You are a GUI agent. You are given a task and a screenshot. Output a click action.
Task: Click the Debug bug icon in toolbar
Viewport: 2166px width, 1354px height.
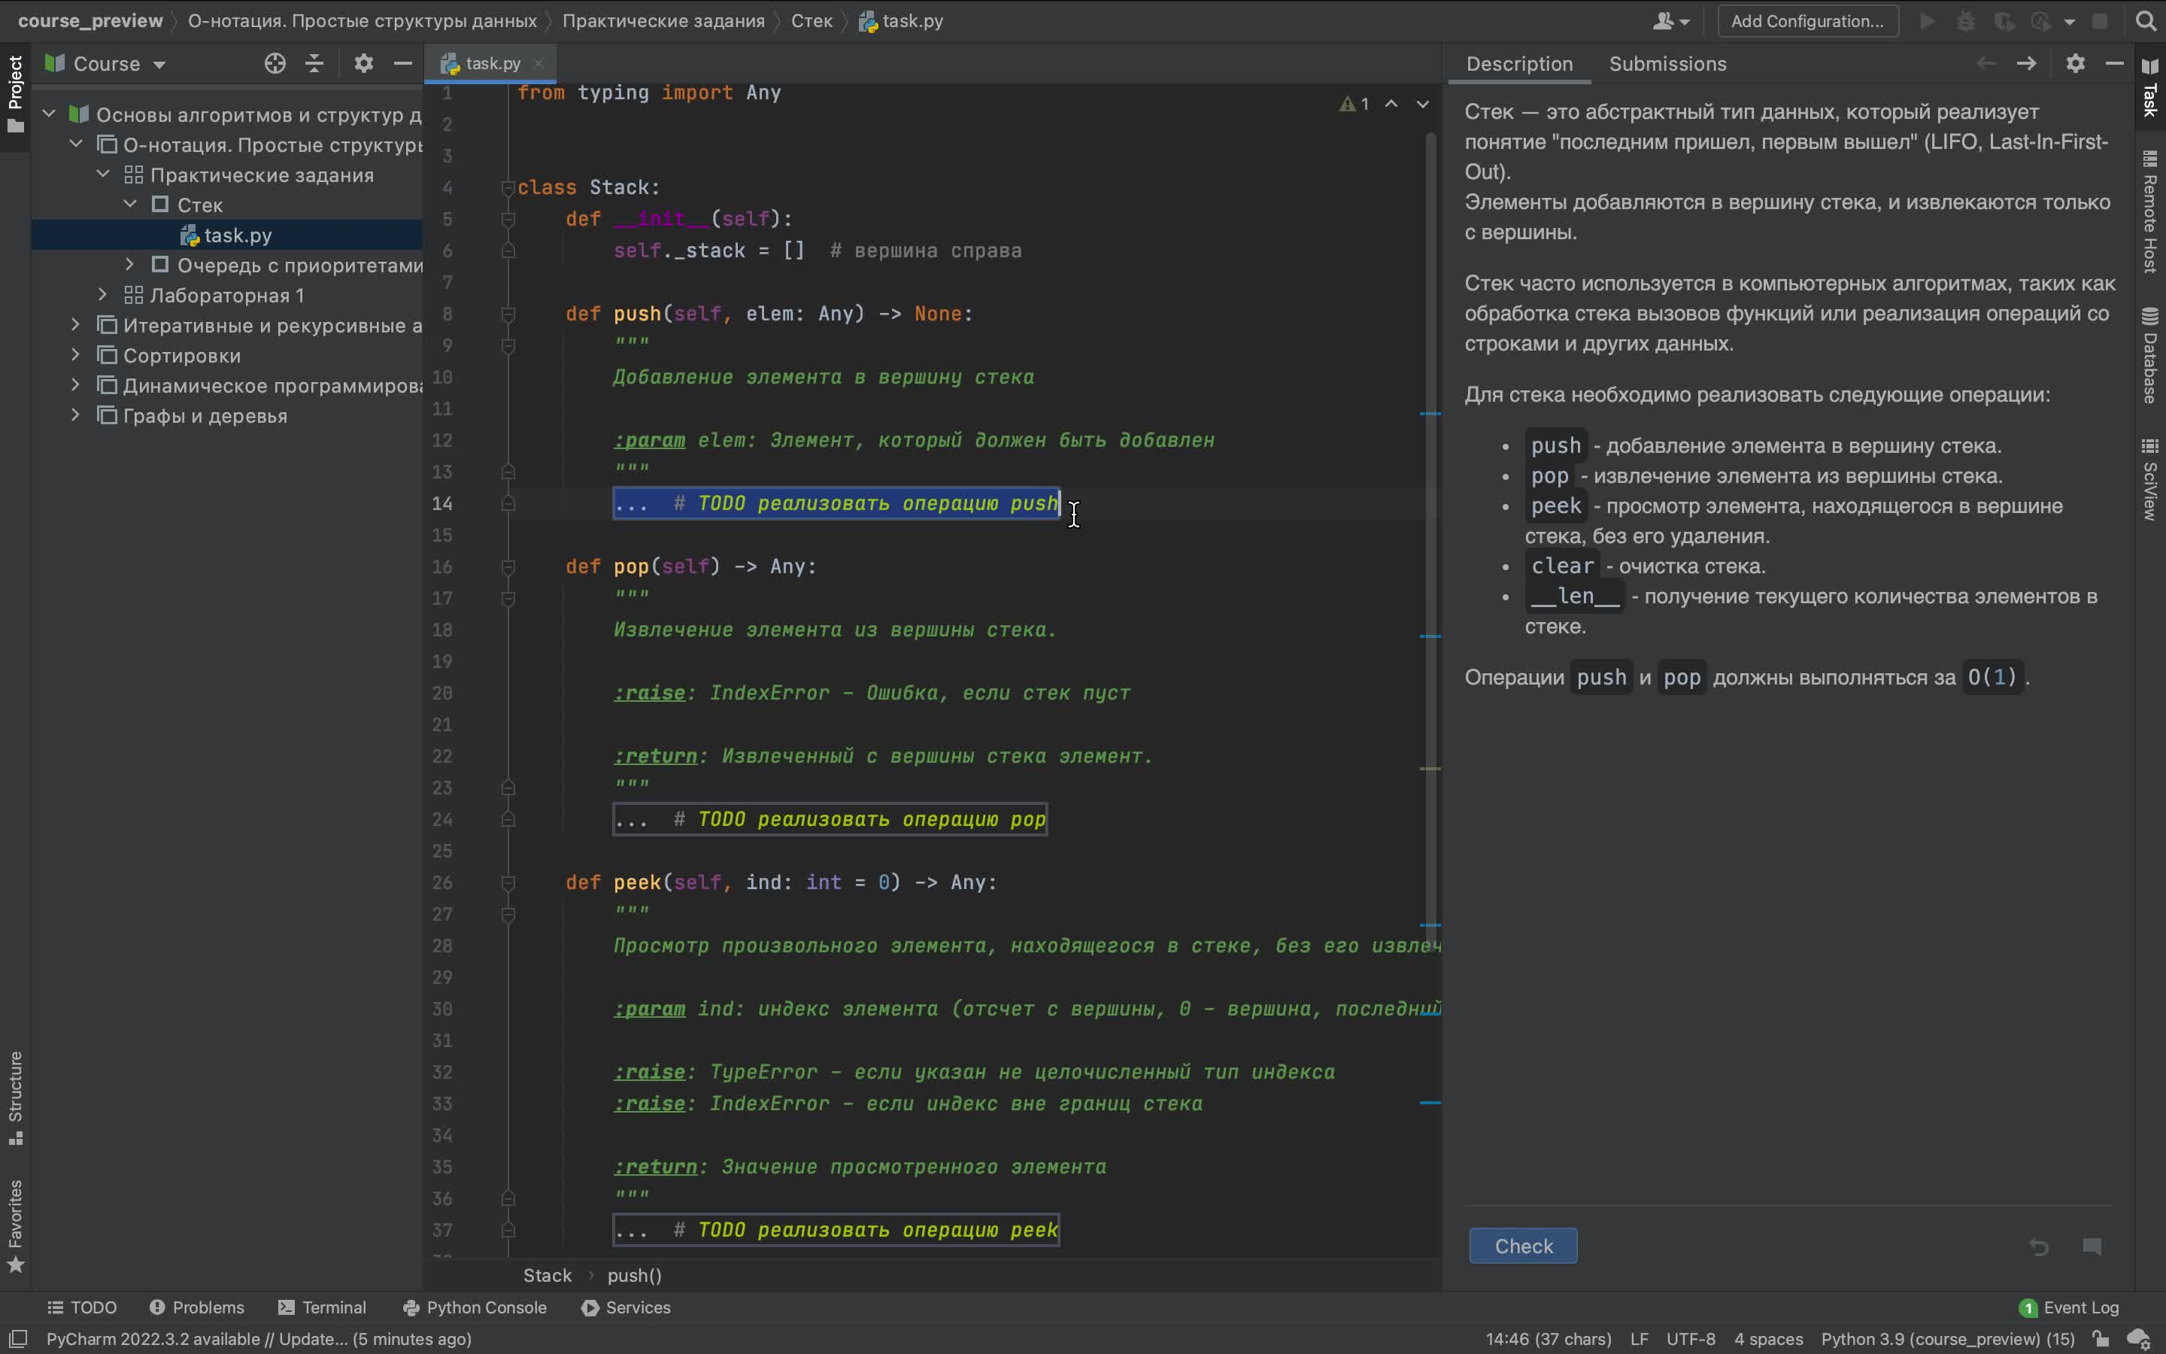pos(1965,20)
